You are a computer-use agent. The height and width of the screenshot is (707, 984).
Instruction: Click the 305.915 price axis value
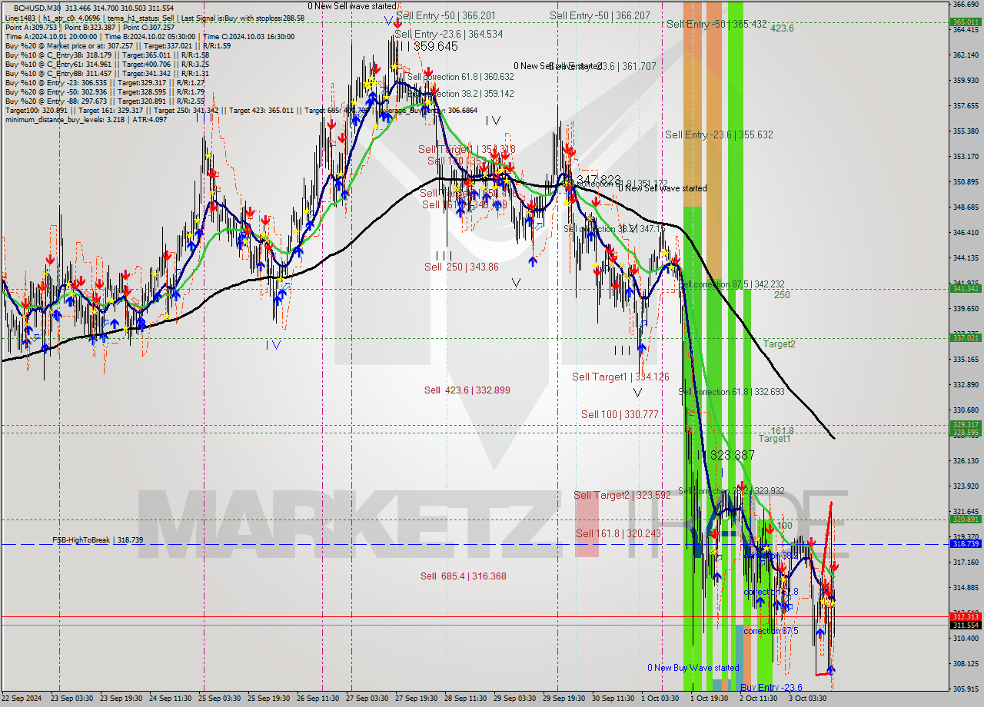click(966, 689)
